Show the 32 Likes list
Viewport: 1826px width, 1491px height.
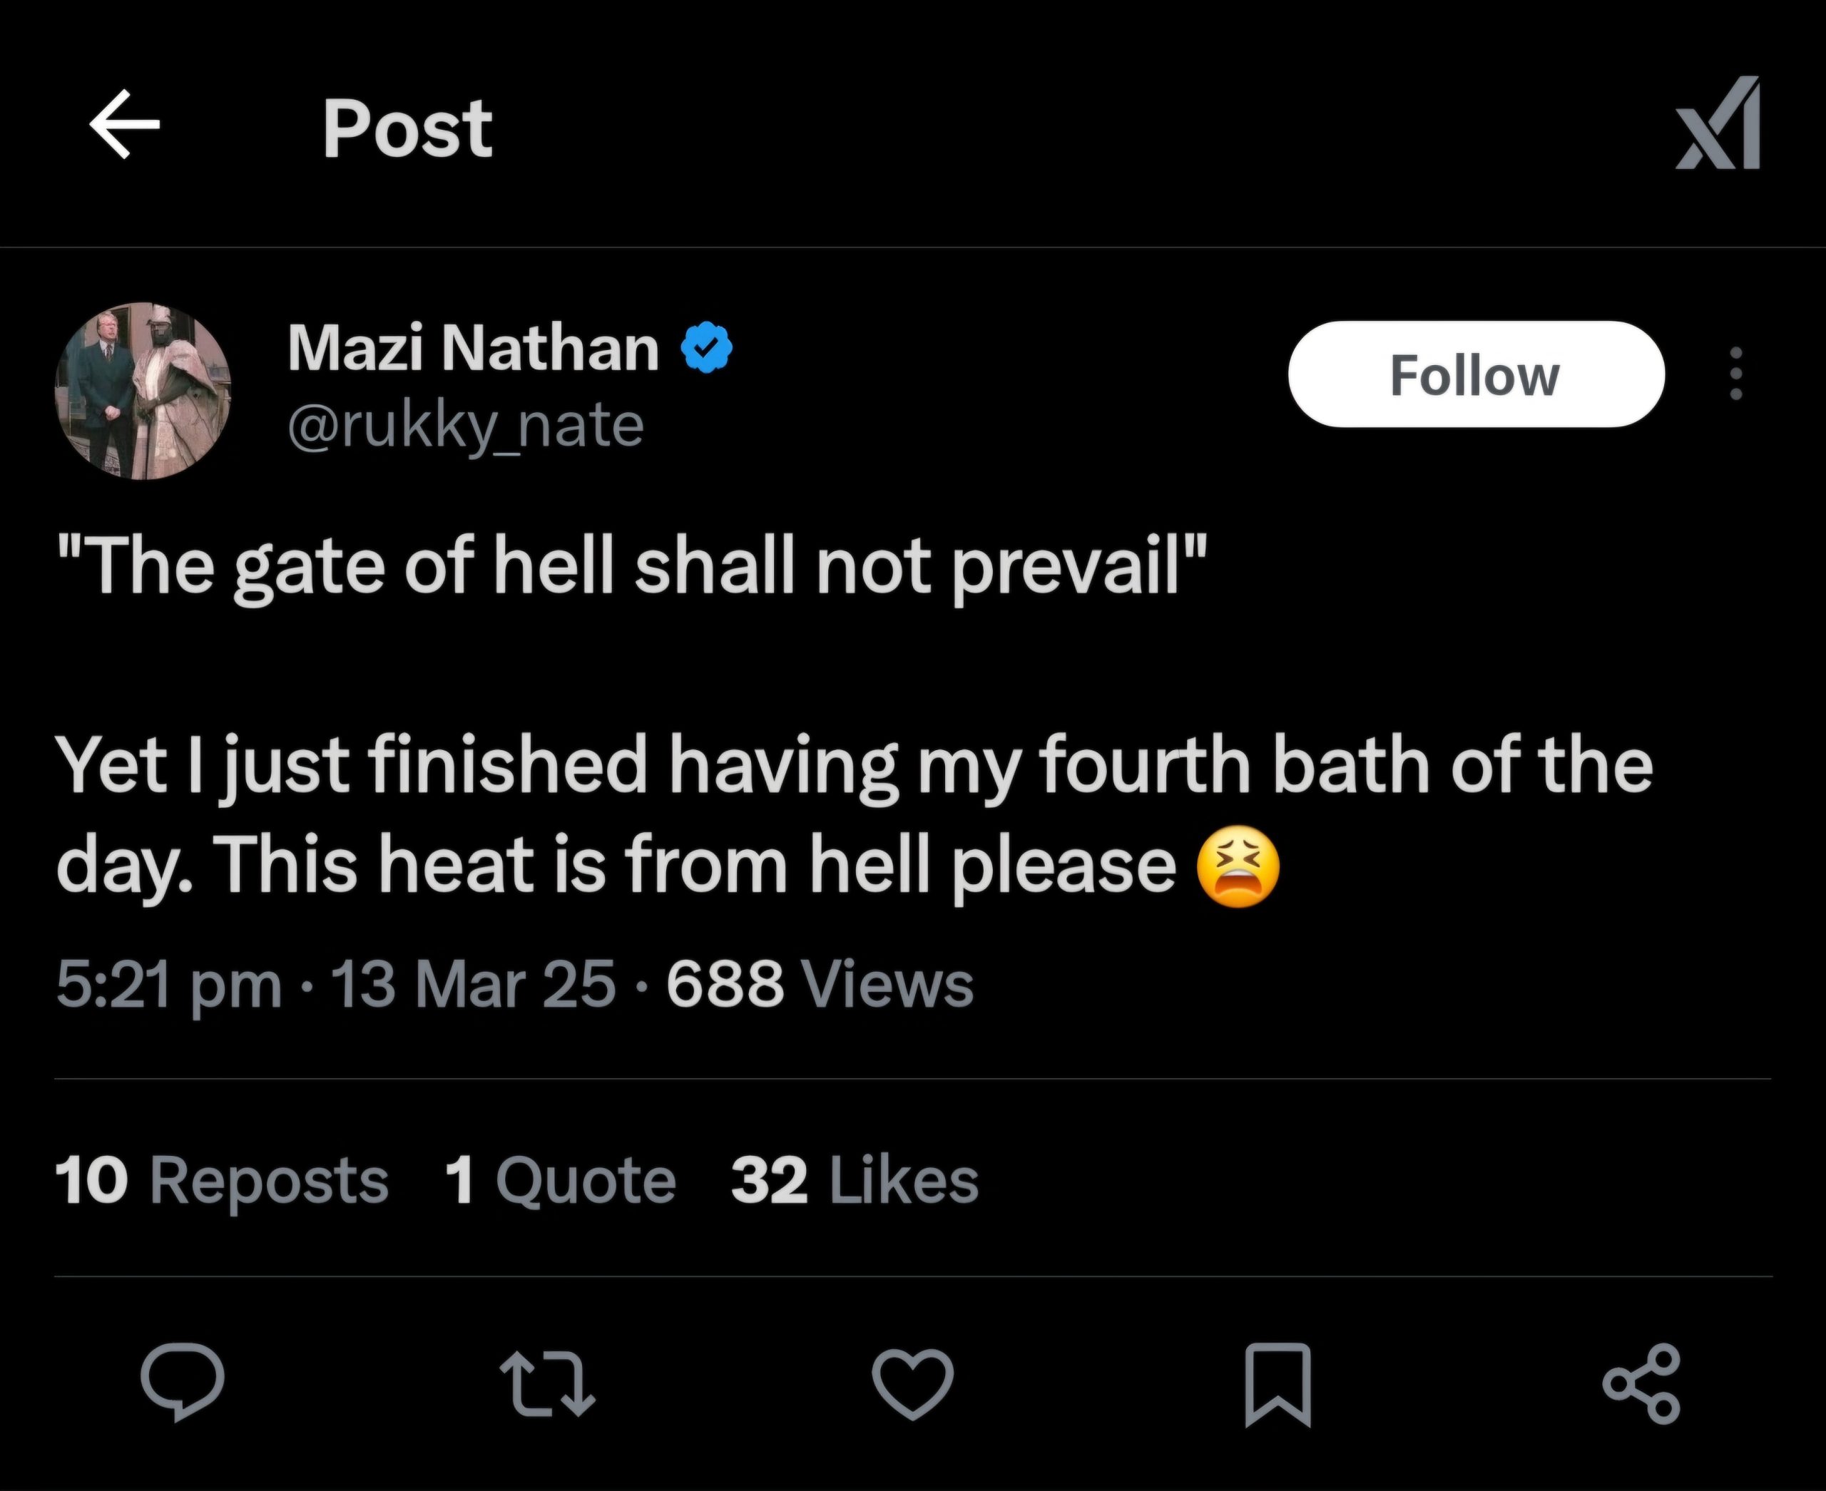click(855, 1180)
